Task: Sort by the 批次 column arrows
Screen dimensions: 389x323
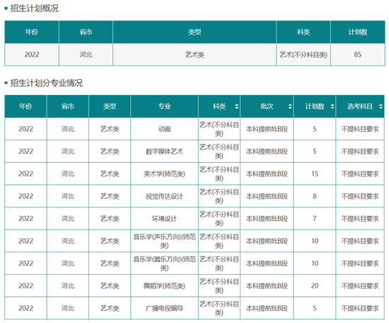Action: point(290,106)
